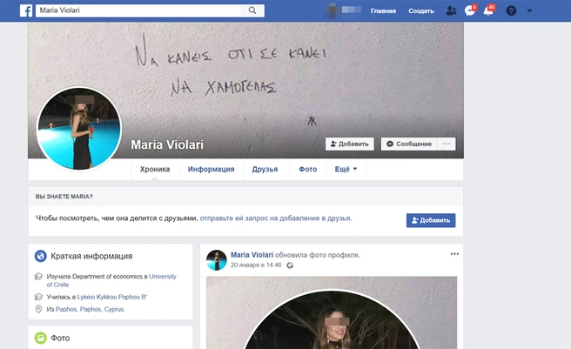Screen dimensions: 571x349
Task: Expand the account dropdown arrow in top bar
Action: point(529,11)
